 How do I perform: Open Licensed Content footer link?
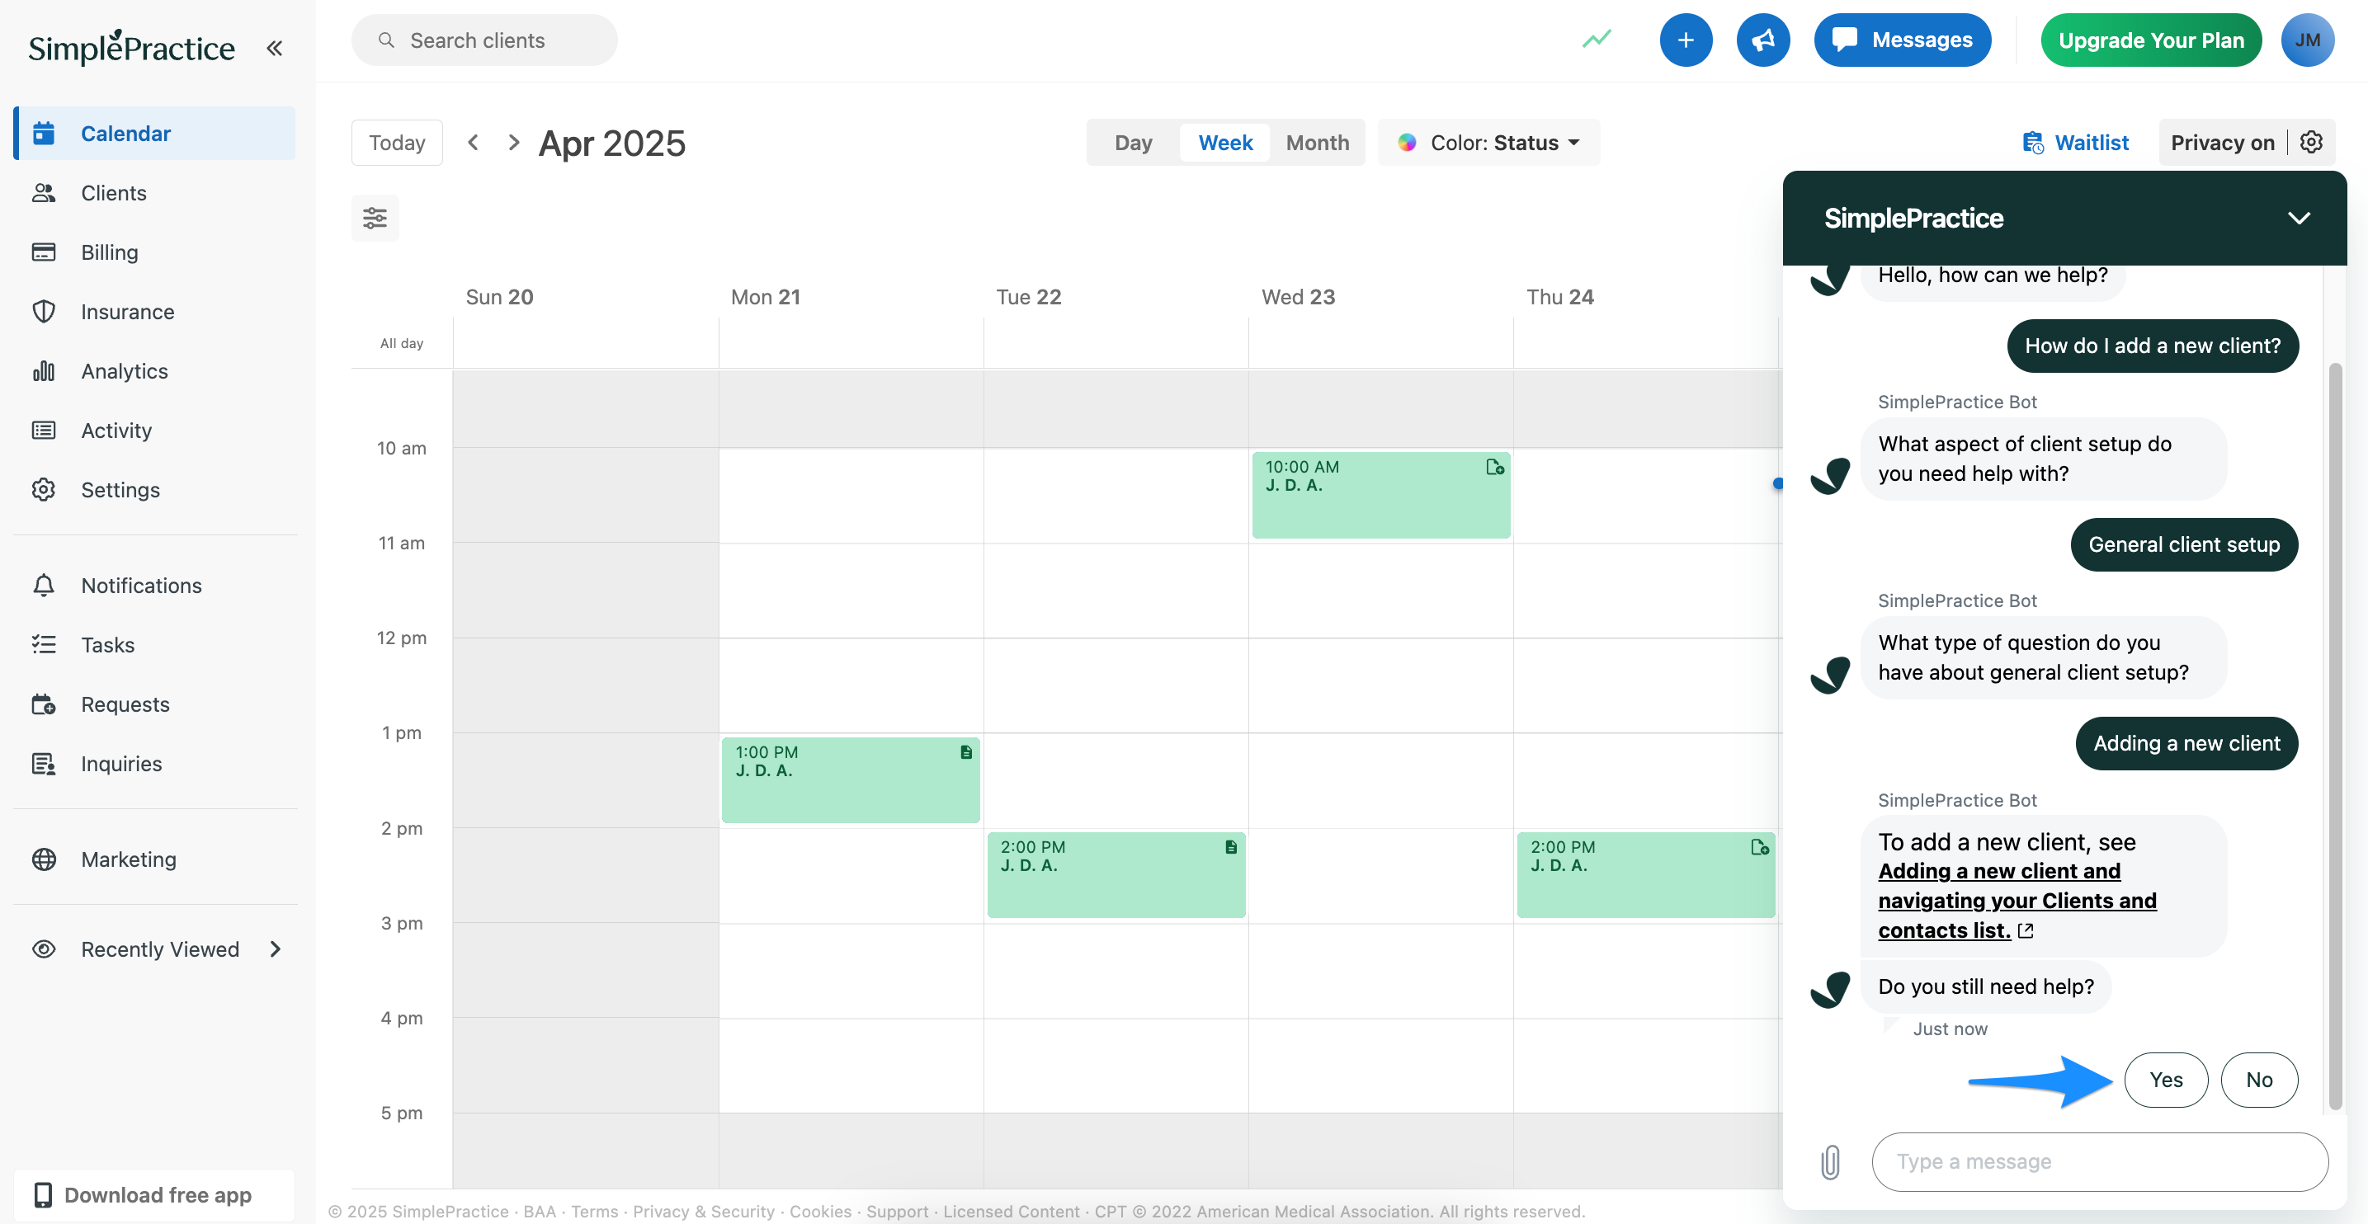1012,1211
